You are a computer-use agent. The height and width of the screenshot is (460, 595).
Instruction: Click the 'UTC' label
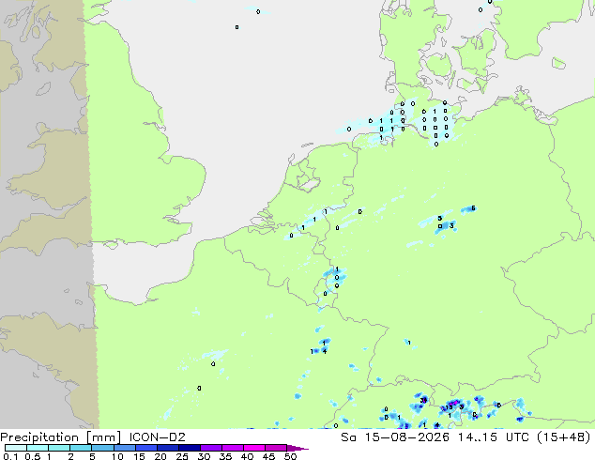coord(518,437)
